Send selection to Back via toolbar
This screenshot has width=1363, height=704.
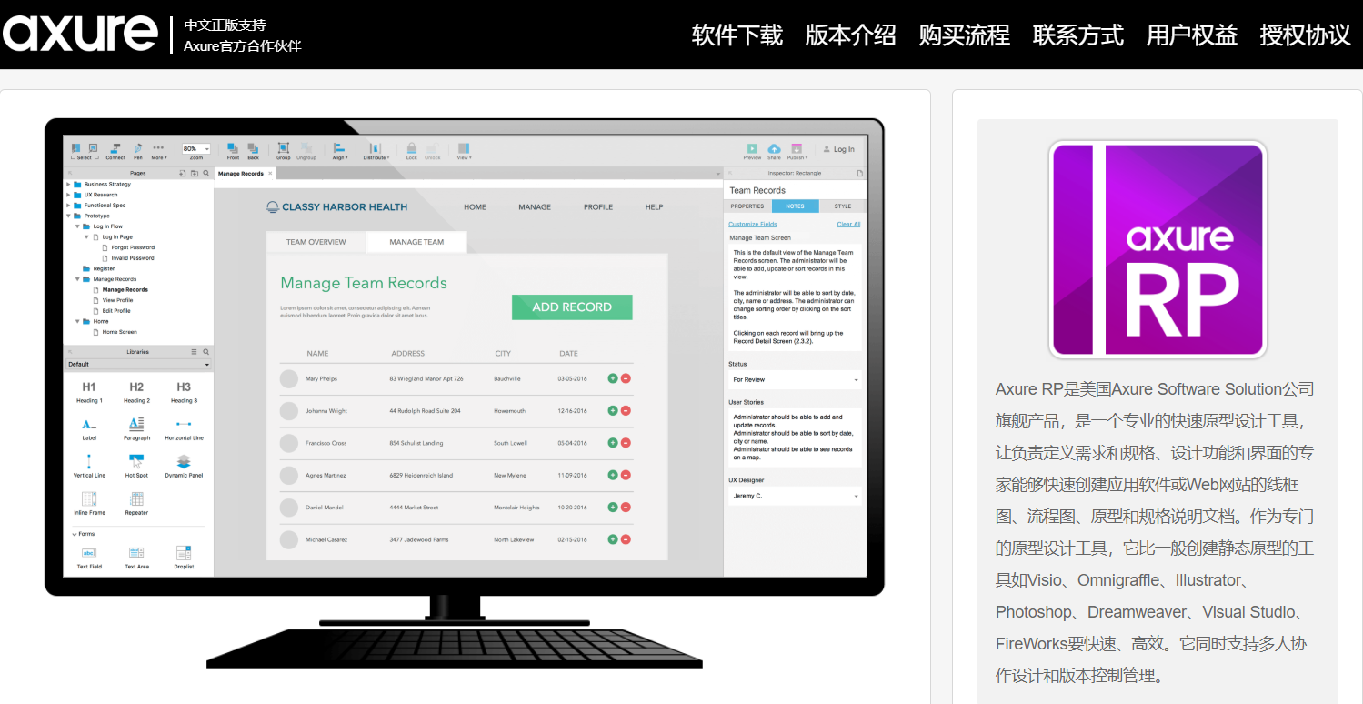[x=254, y=151]
